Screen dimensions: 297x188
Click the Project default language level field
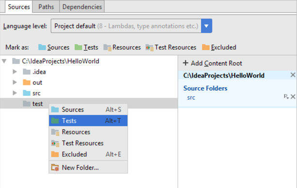126,26
